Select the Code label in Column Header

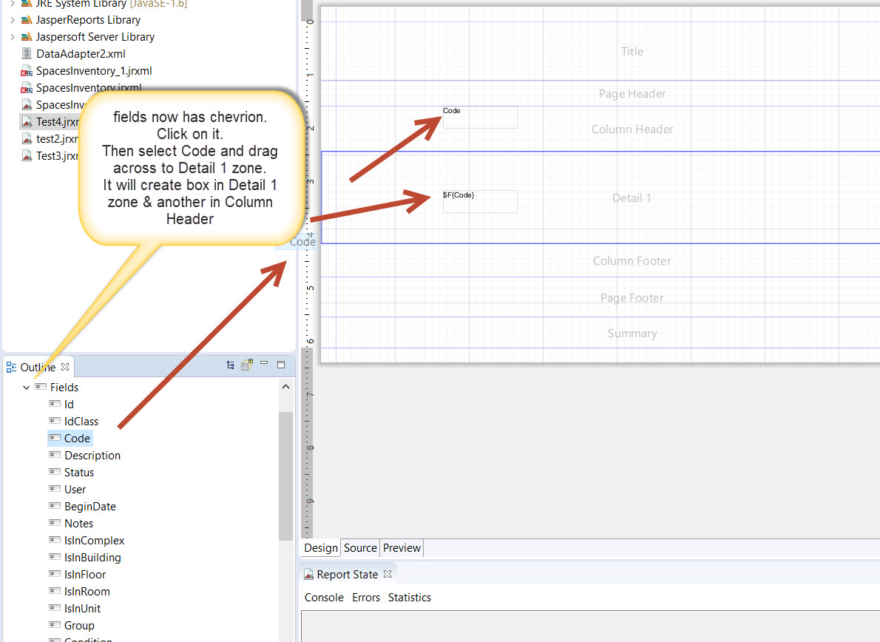coord(480,117)
